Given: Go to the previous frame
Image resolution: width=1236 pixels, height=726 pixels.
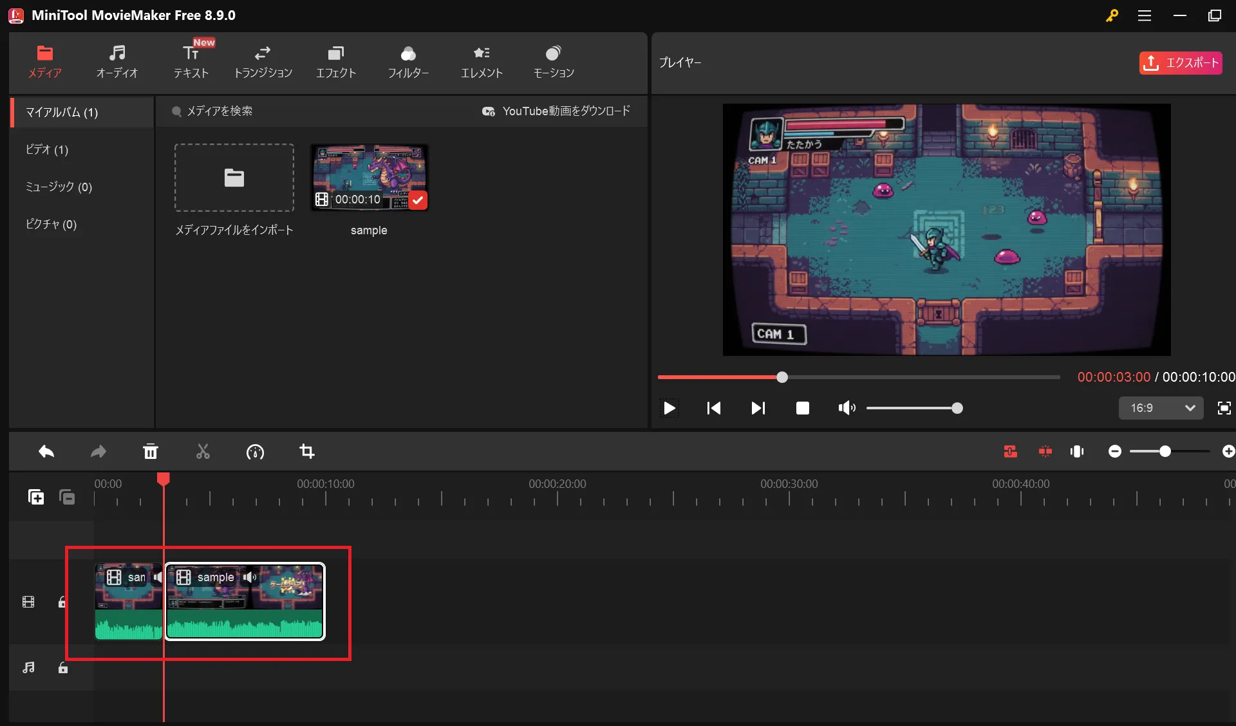Looking at the screenshot, I should coord(713,408).
